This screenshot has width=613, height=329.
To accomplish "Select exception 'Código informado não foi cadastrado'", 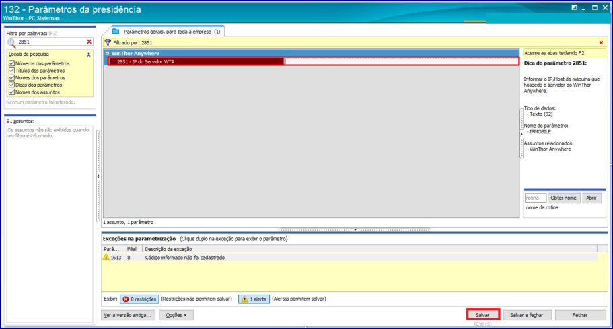I will (x=349, y=258).
